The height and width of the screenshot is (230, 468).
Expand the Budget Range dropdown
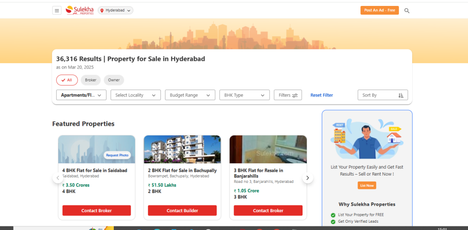pyautogui.click(x=190, y=95)
